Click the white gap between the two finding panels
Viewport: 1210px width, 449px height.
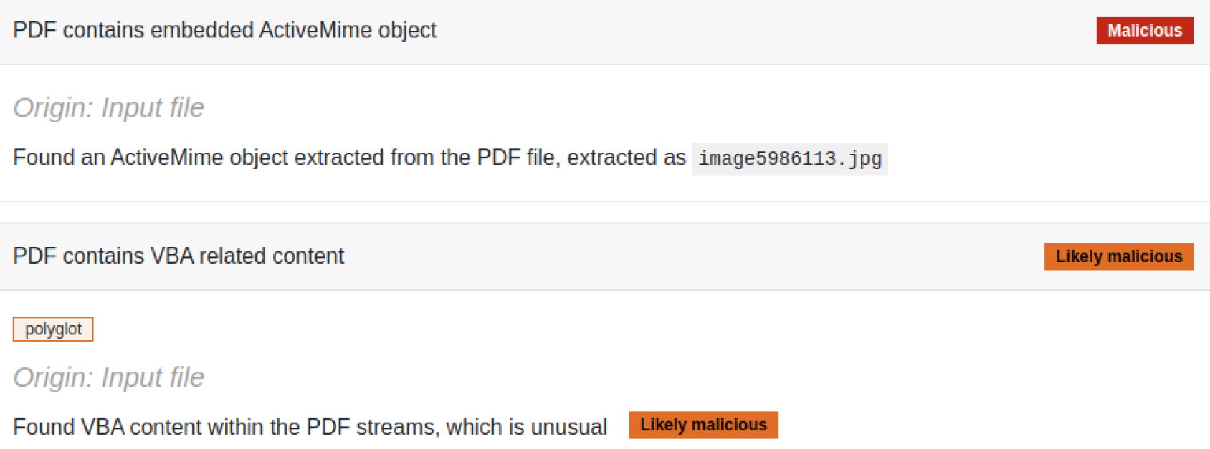(605, 212)
